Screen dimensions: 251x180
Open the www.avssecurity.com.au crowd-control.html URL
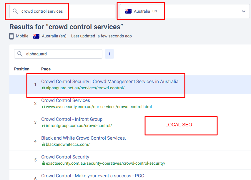tap(99, 107)
